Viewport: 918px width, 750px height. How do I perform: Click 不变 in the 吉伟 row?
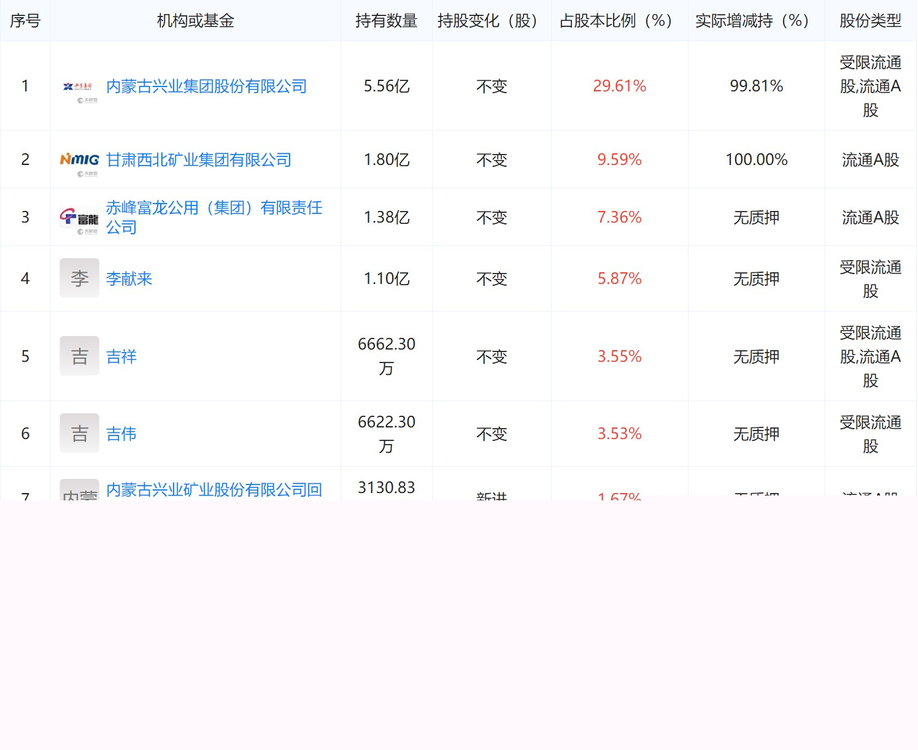pos(492,434)
